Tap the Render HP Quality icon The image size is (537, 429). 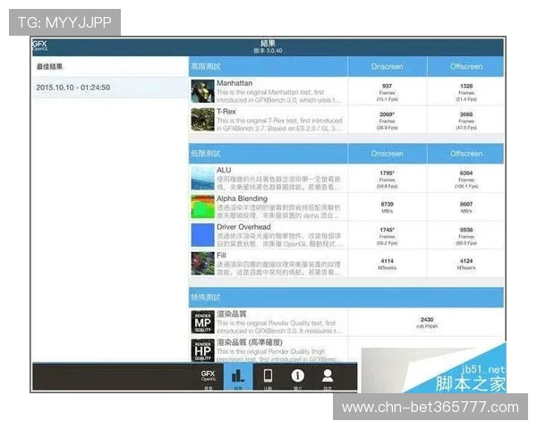pyautogui.click(x=202, y=350)
